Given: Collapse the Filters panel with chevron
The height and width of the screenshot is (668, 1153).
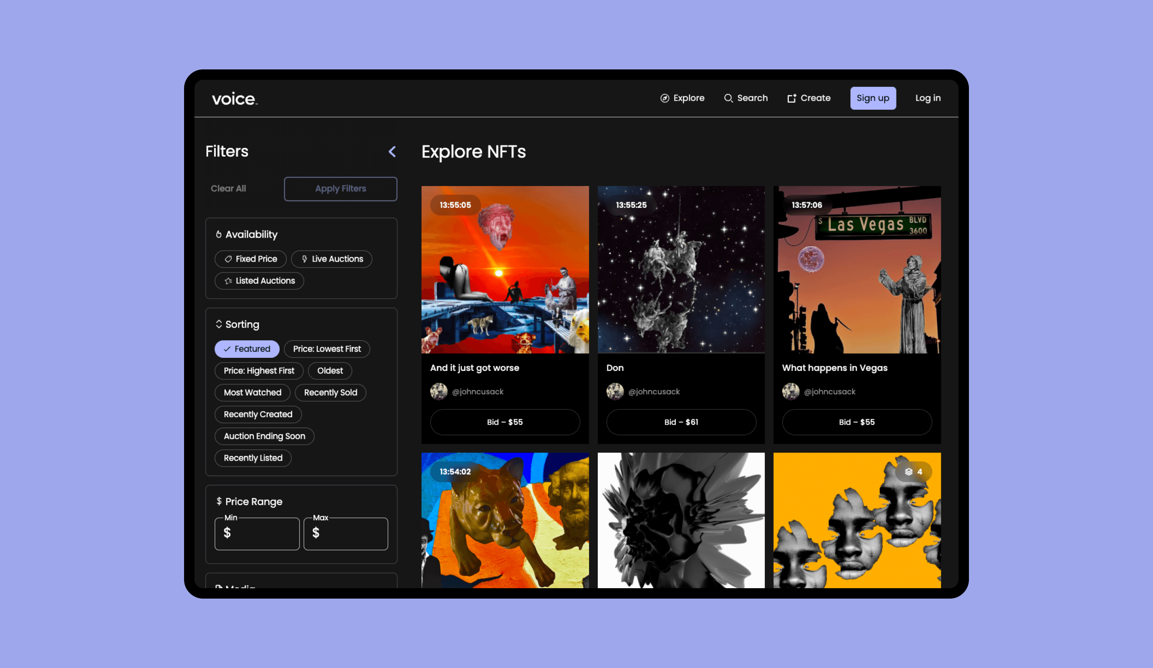Looking at the screenshot, I should click(392, 152).
